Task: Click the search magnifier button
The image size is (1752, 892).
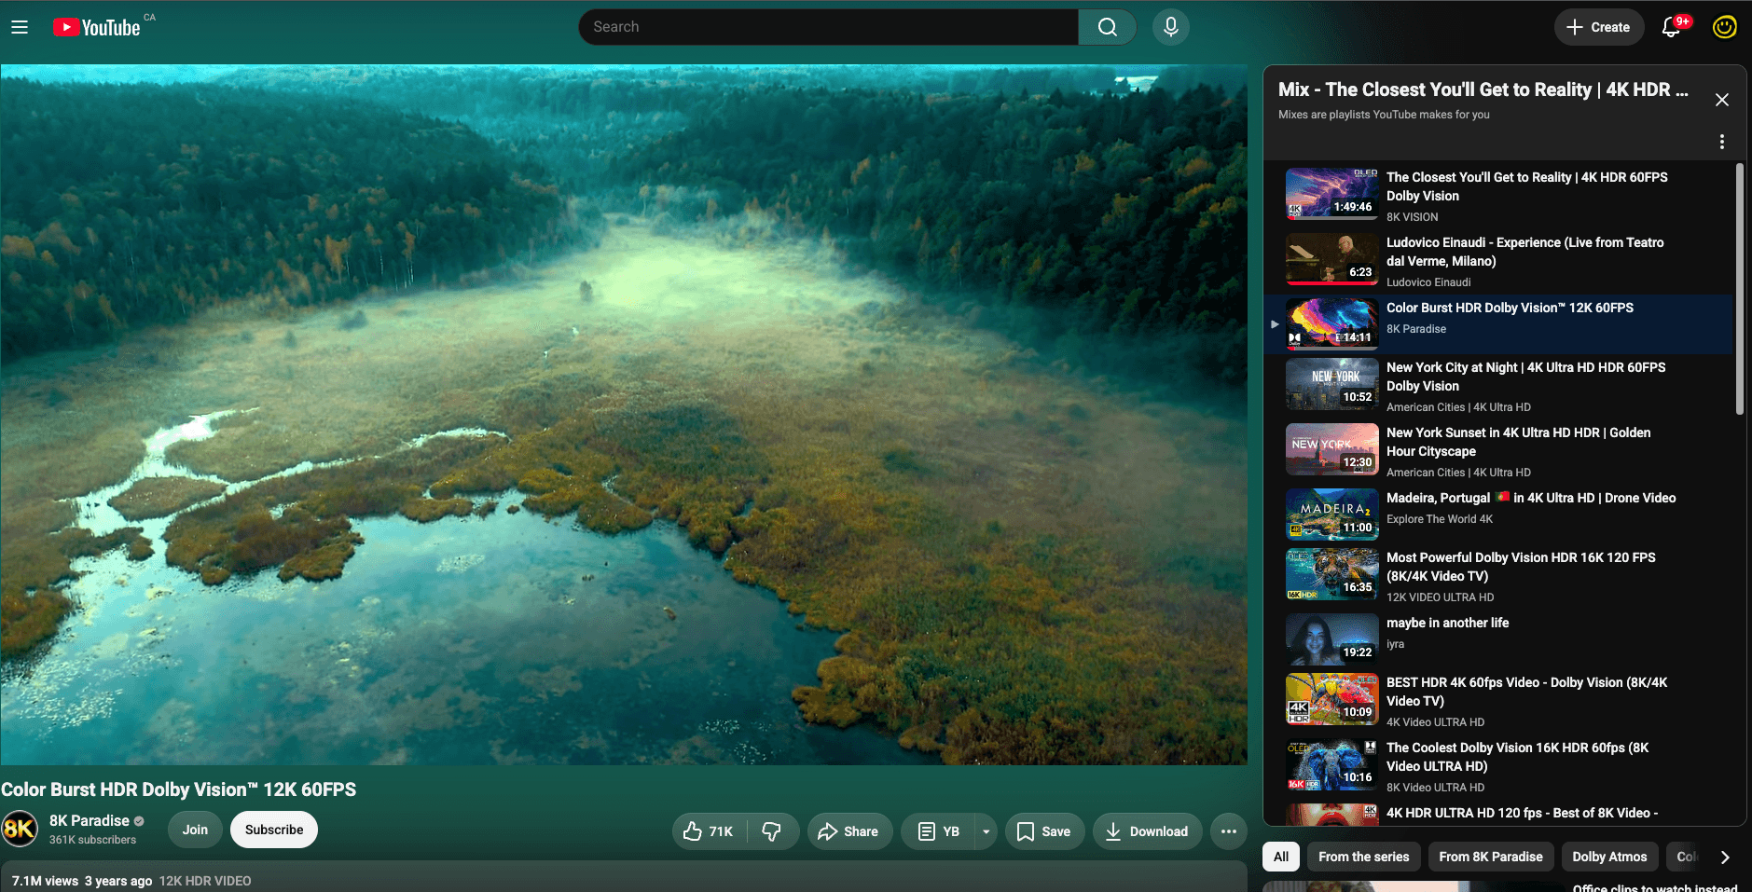Action: pyautogui.click(x=1107, y=27)
